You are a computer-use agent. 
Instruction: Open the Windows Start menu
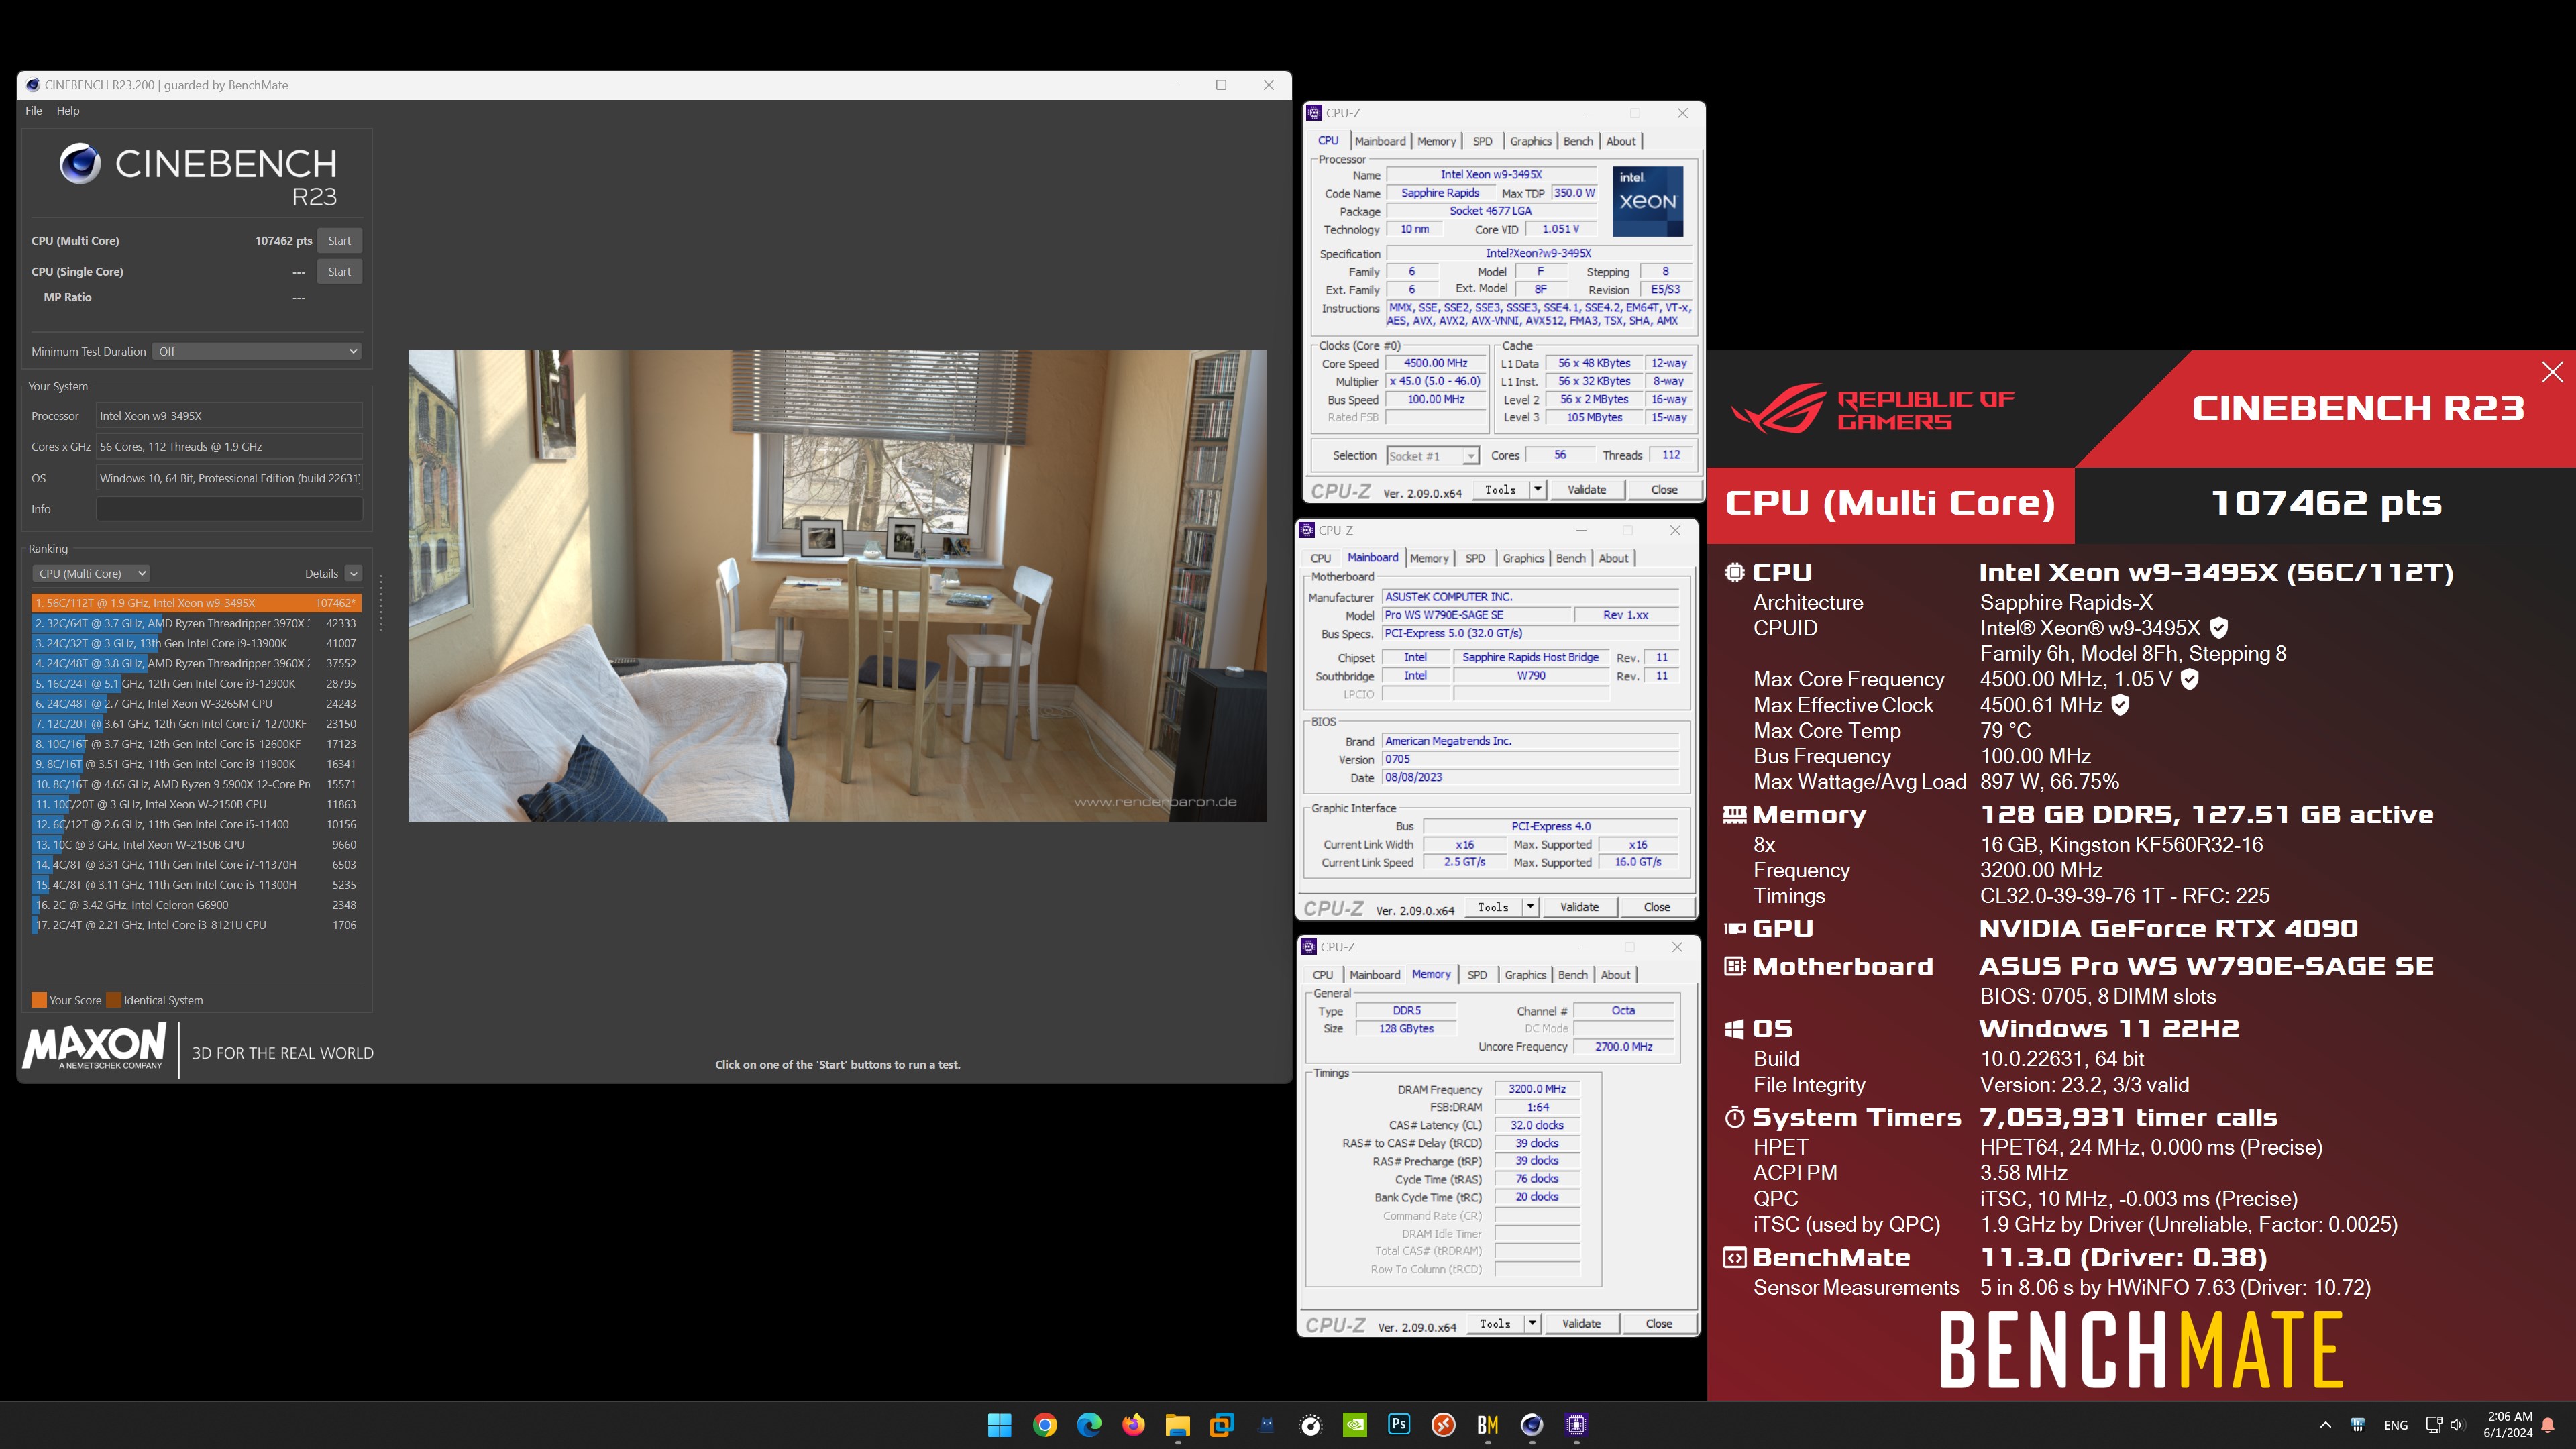(999, 1425)
